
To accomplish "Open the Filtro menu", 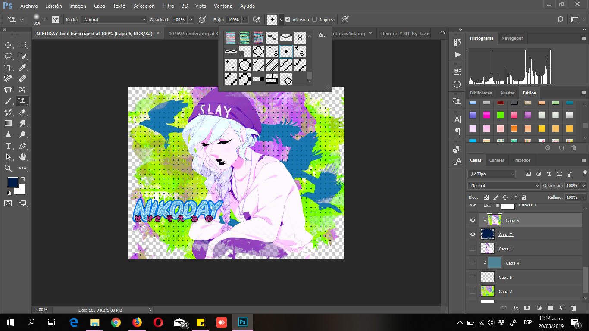I will coord(168,6).
